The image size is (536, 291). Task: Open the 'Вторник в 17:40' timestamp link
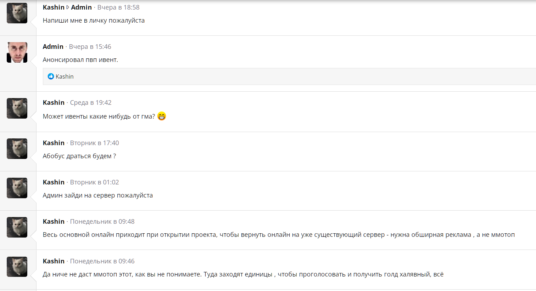coord(94,143)
